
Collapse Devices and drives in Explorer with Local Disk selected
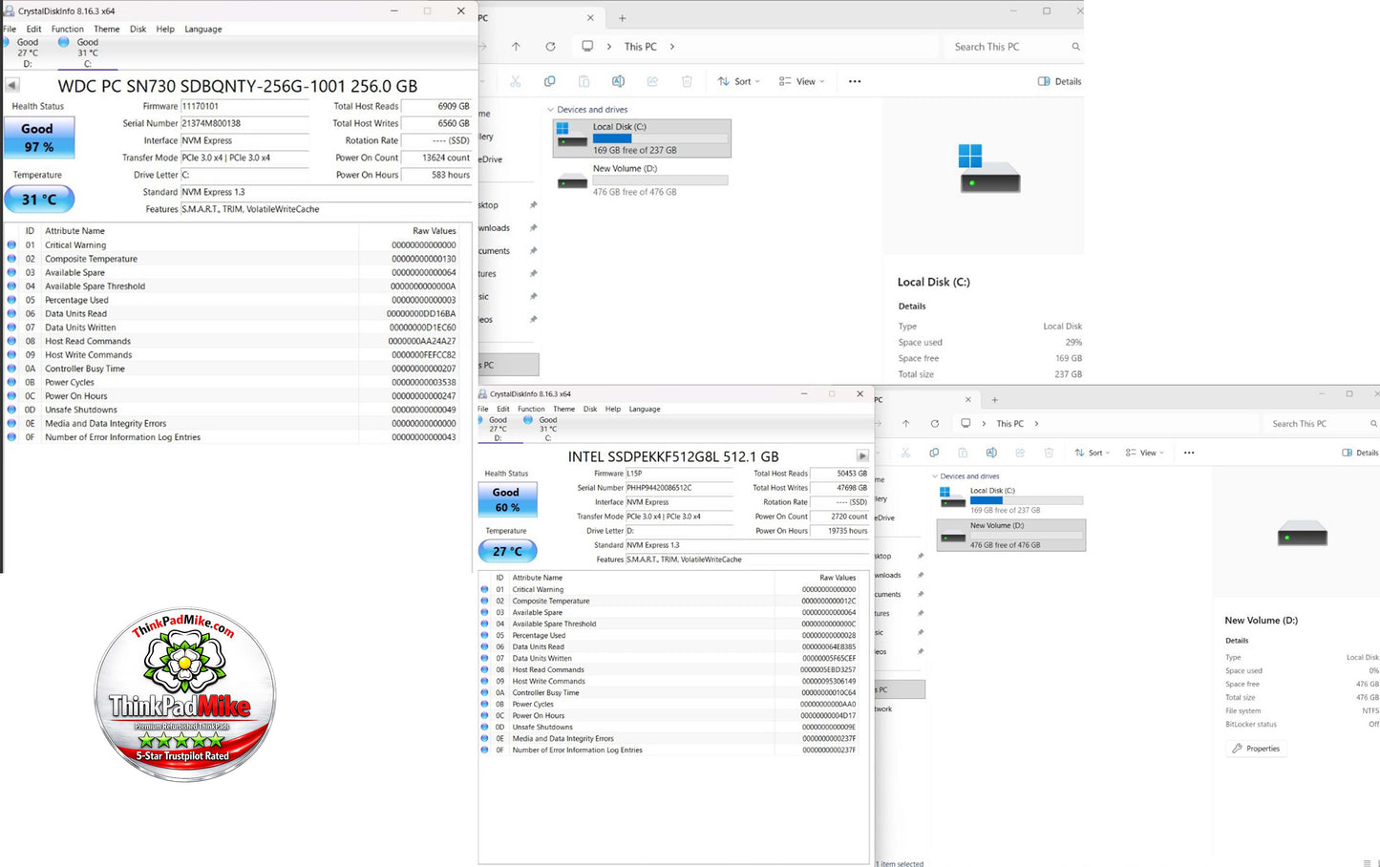pyautogui.click(x=550, y=110)
